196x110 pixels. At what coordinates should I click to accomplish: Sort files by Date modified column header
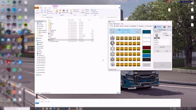pos(71,20)
